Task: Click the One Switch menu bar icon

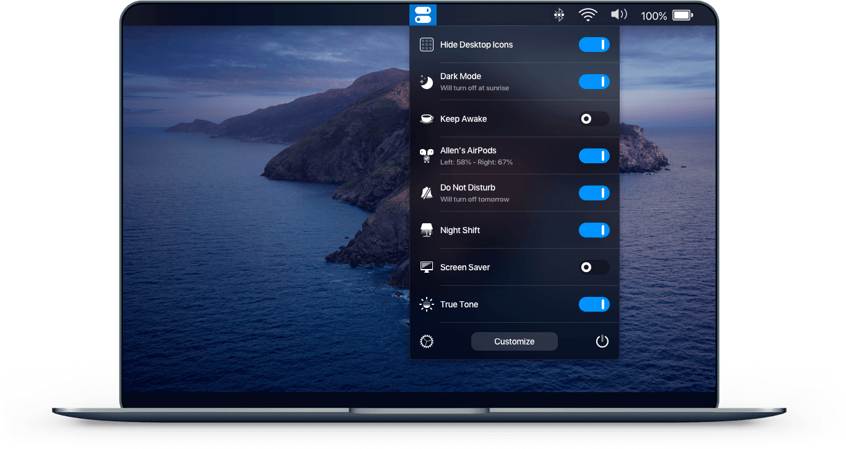Action: [423, 15]
